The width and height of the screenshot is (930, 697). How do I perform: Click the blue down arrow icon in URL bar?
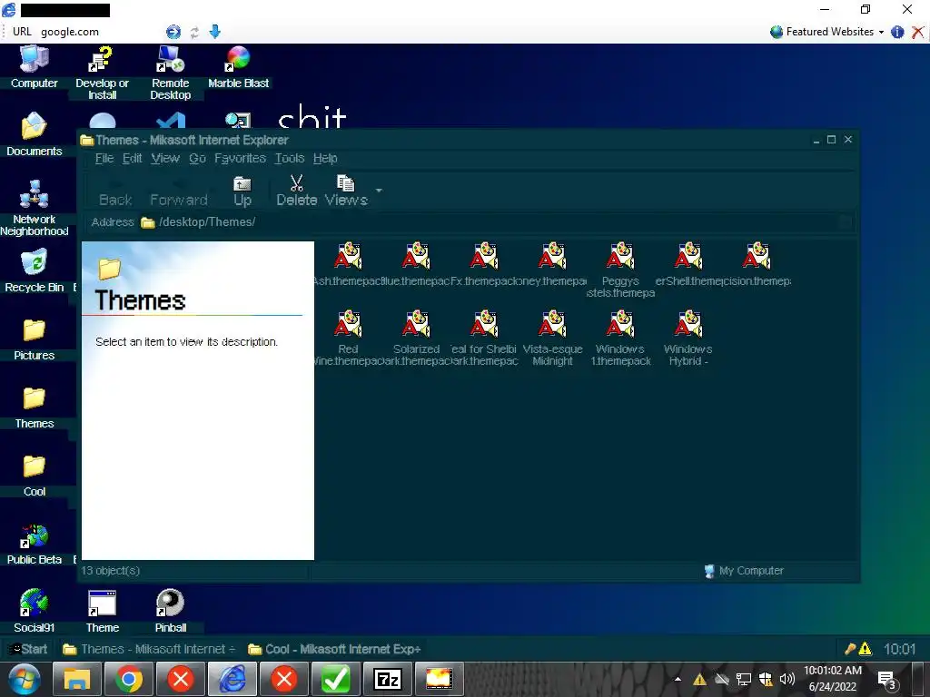click(x=214, y=32)
